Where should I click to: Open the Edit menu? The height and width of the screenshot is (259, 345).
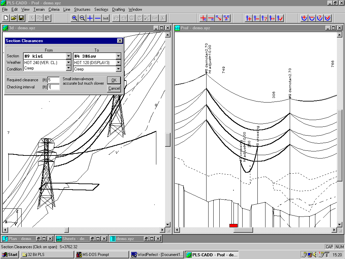[x=14, y=9]
